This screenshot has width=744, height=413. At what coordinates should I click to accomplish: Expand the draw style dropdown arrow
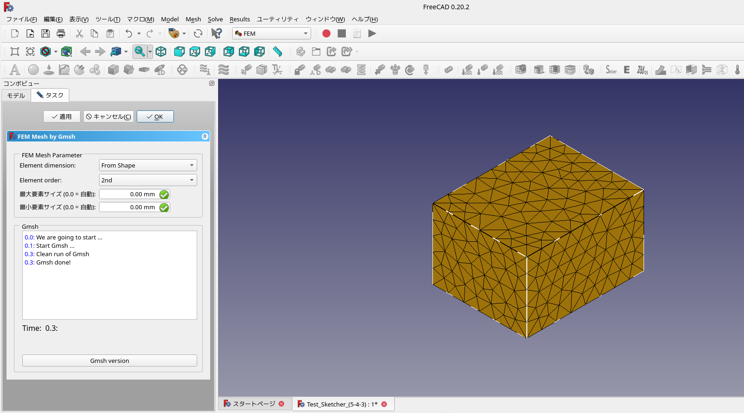tap(56, 52)
